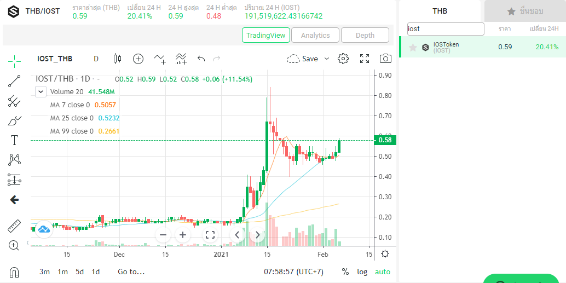Click the IOST_THB symbol search
The height and width of the screenshot is (283, 566).
(x=55, y=59)
